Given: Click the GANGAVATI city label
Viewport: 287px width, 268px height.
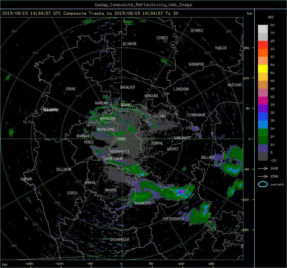Looking at the screenshot, I should point(182,138).
